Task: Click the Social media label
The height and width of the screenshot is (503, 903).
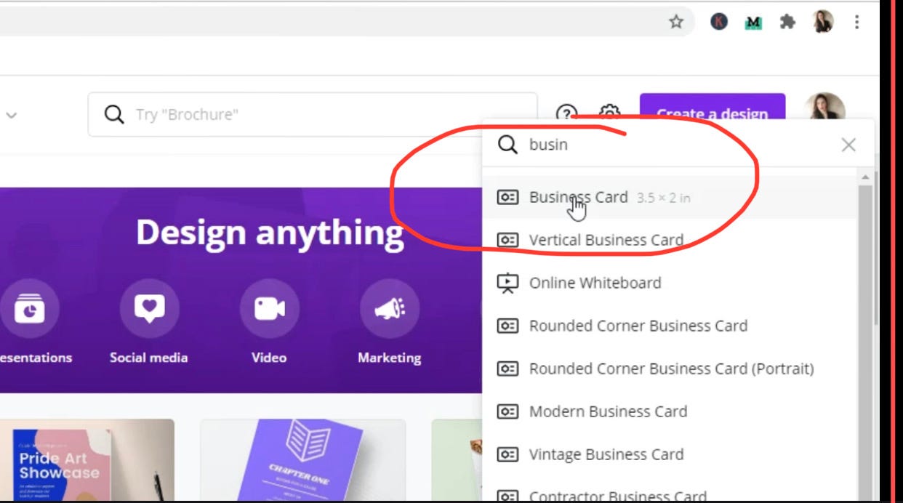Action: click(x=148, y=358)
